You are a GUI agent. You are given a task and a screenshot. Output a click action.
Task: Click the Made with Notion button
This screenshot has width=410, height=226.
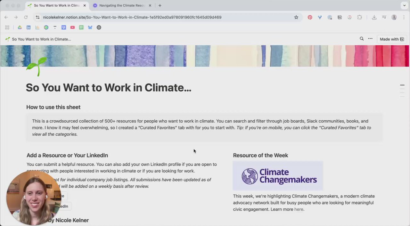pyautogui.click(x=392, y=39)
